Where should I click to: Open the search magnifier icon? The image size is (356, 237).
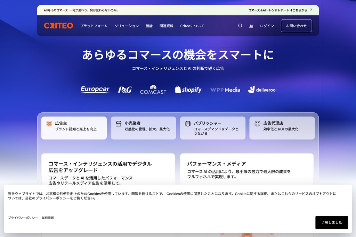coord(240,26)
